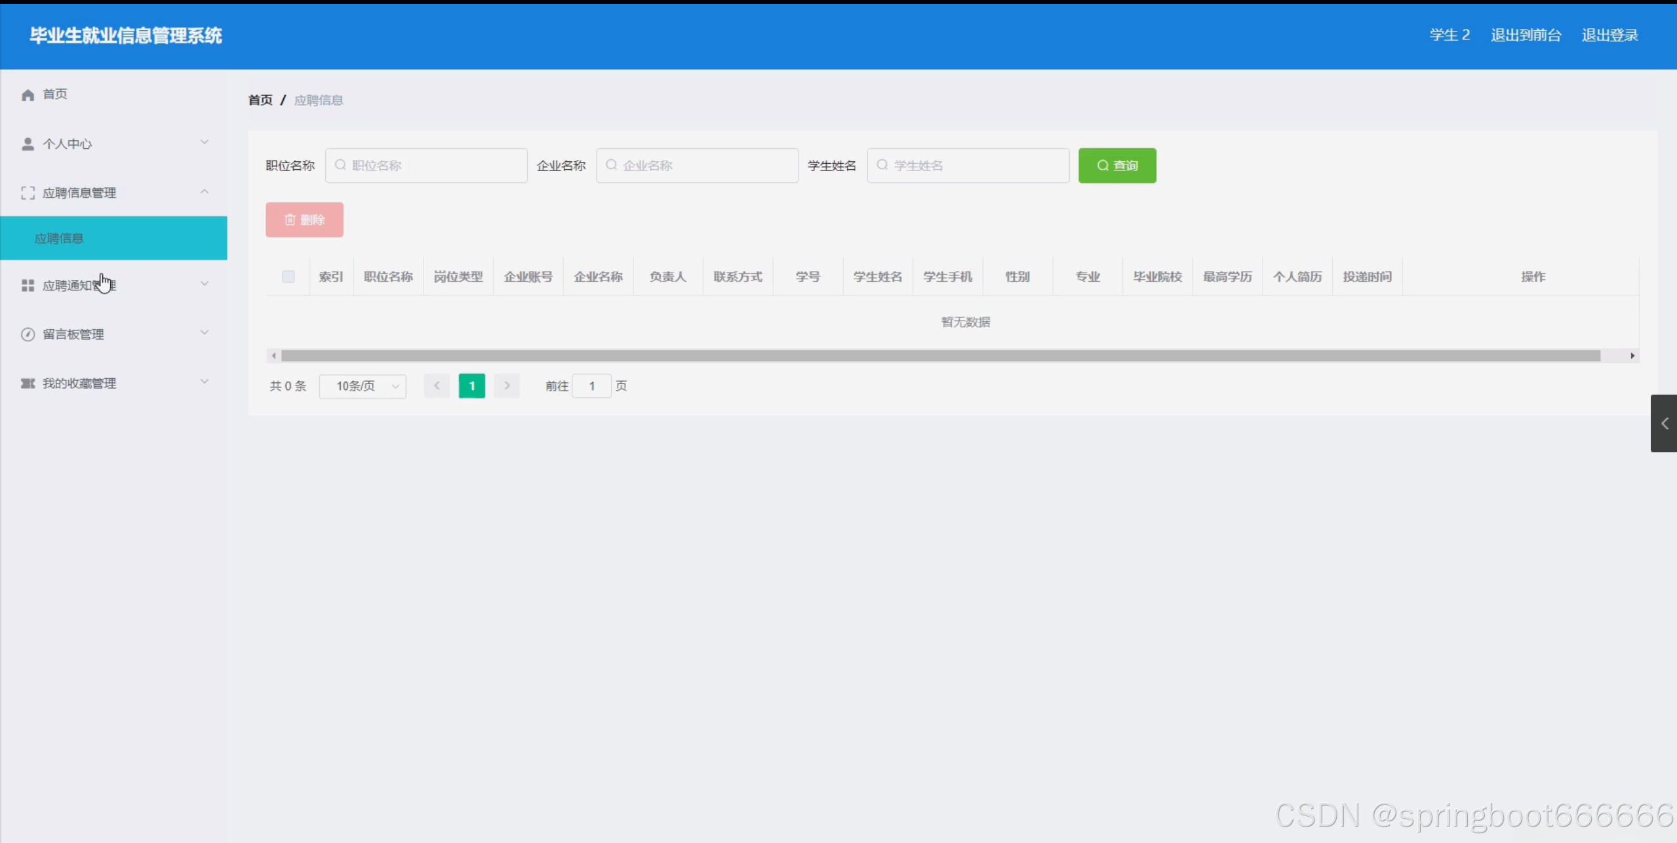Open the 留言板管理 sidebar menu

coord(73,335)
